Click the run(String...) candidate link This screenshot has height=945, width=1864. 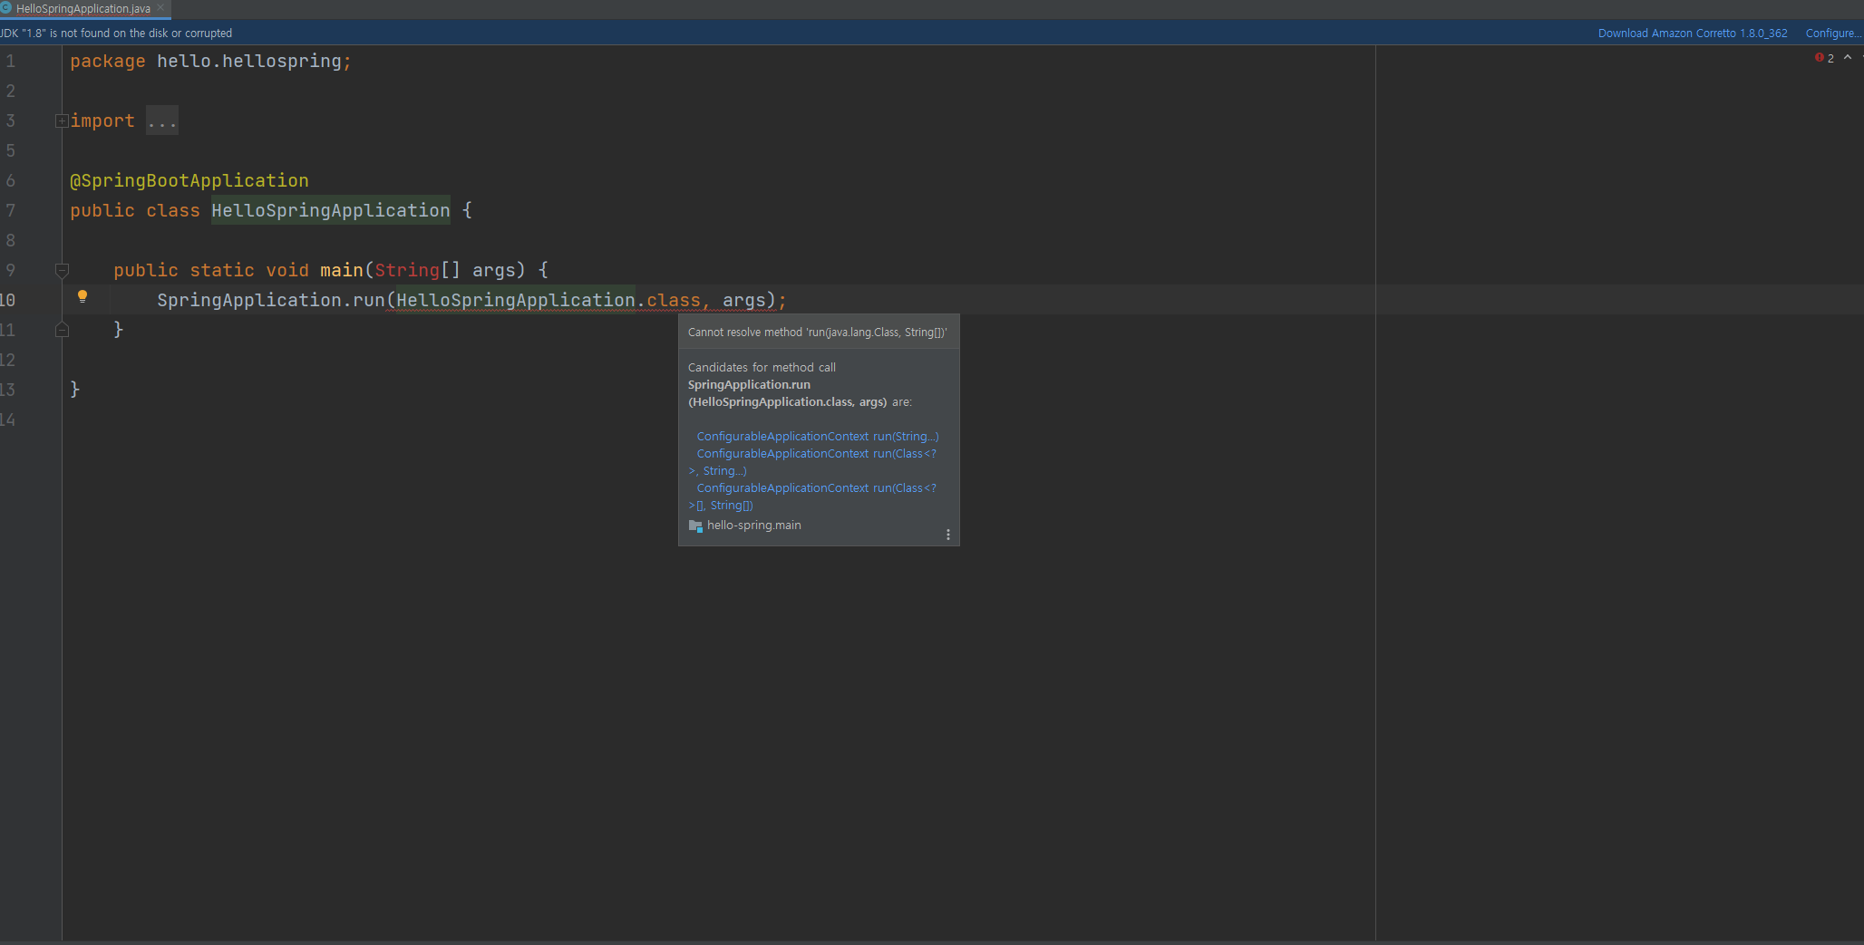point(818,437)
